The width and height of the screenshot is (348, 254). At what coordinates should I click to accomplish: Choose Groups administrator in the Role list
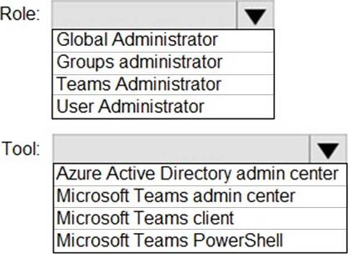140,61
